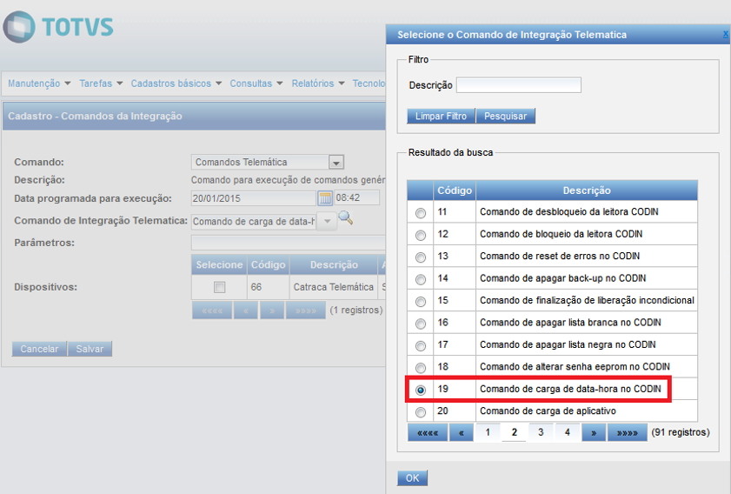Click the Limpar Filtro button
Image resolution: width=731 pixels, height=494 pixels.
pyautogui.click(x=441, y=117)
